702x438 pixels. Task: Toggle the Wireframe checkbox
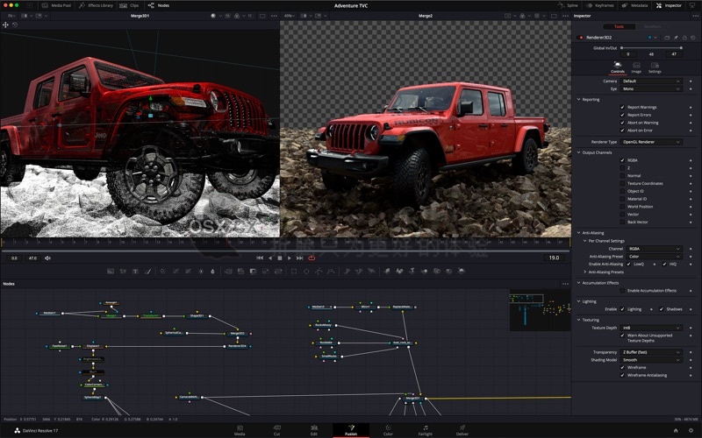[622, 367]
